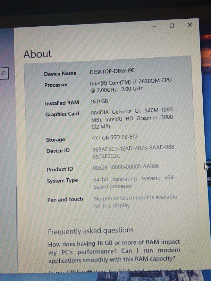Click the left vertical scrollbar

click(x=16, y=215)
